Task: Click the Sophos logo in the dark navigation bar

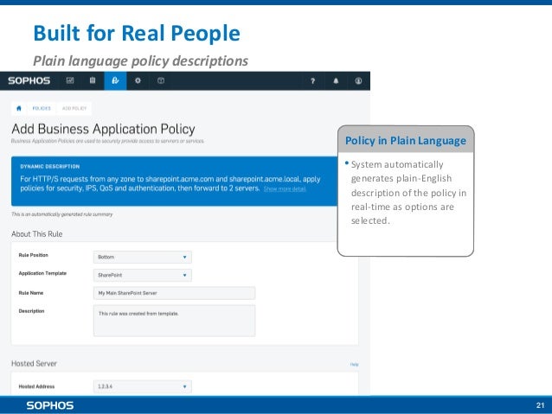Action: pyautogui.click(x=29, y=81)
